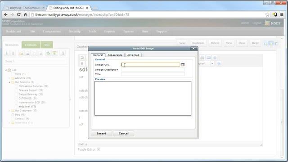Switch to 'andy test - The Commun' browser tab

pyautogui.click(x=25, y=8)
